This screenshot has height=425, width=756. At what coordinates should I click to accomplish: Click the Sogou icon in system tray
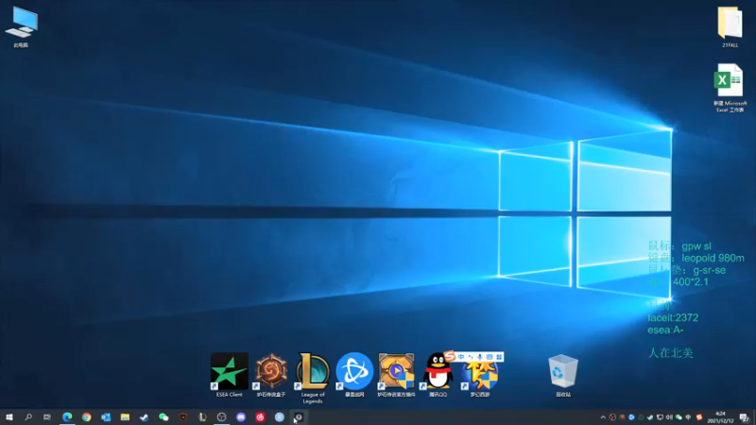tap(698, 417)
